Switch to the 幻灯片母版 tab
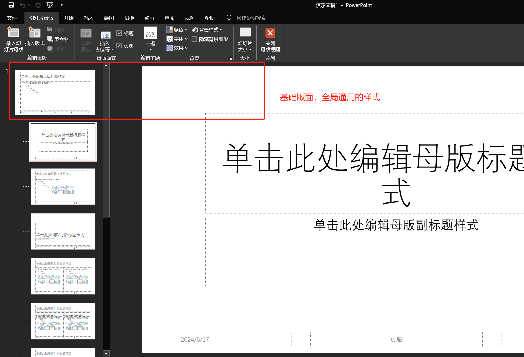This screenshot has width=524, height=357. [x=41, y=18]
